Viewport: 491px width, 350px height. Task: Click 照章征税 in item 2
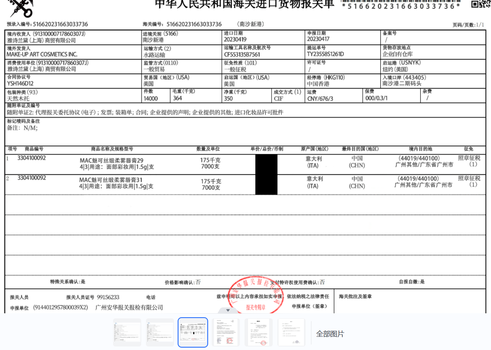click(469, 178)
